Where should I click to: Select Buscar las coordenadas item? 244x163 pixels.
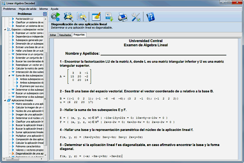click(30, 61)
